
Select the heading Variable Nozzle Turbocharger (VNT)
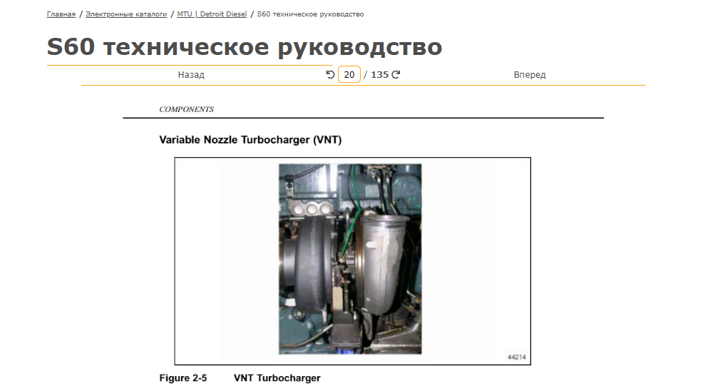pos(250,140)
